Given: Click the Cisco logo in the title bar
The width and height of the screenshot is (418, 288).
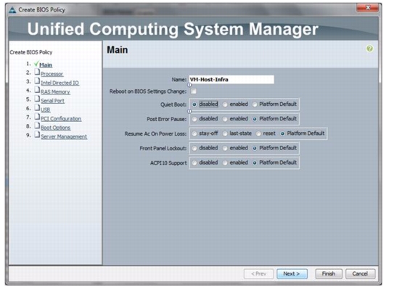Looking at the screenshot, I should tap(12, 10).
